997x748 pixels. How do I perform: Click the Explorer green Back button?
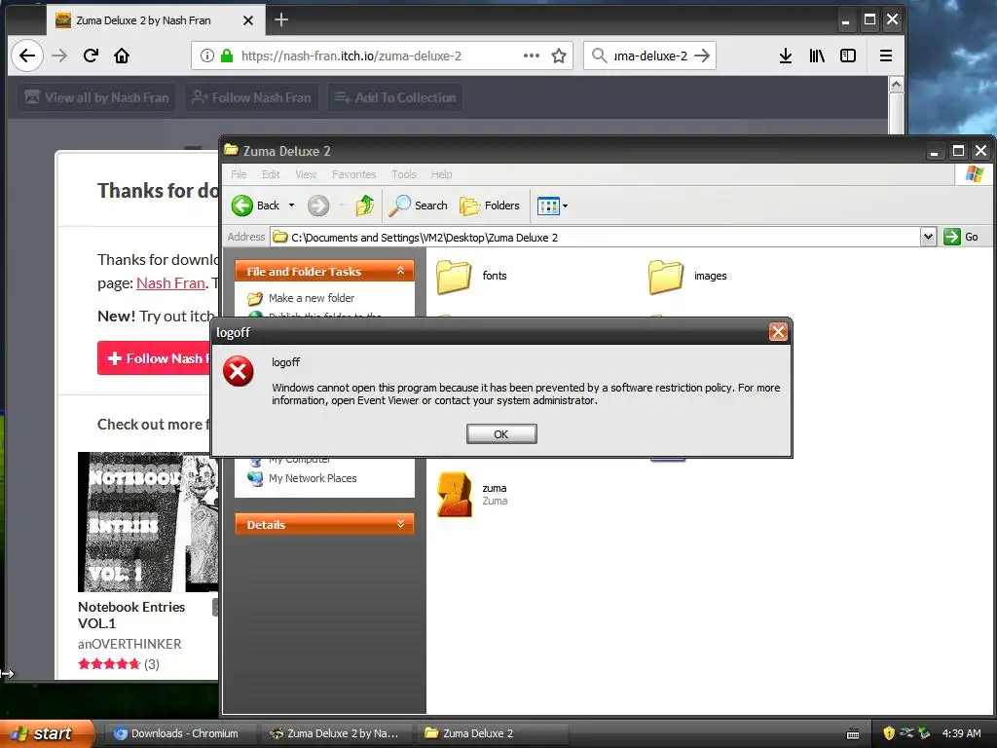coord(256,206)
